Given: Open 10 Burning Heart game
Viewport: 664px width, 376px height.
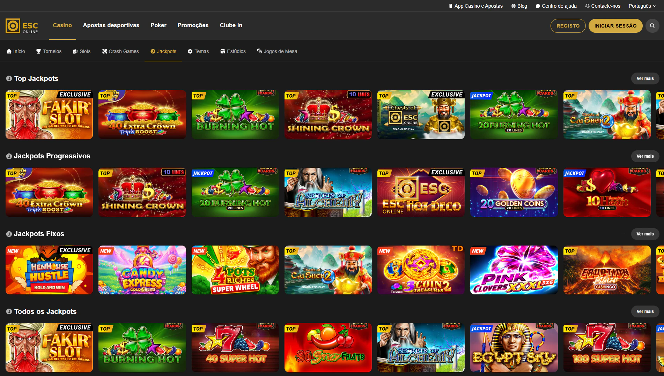Looking at the screenshot, I should (x=607, y=193).
